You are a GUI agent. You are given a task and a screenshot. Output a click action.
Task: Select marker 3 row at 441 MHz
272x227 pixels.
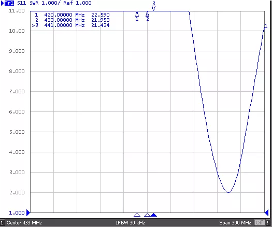click(x=70, y=25)
